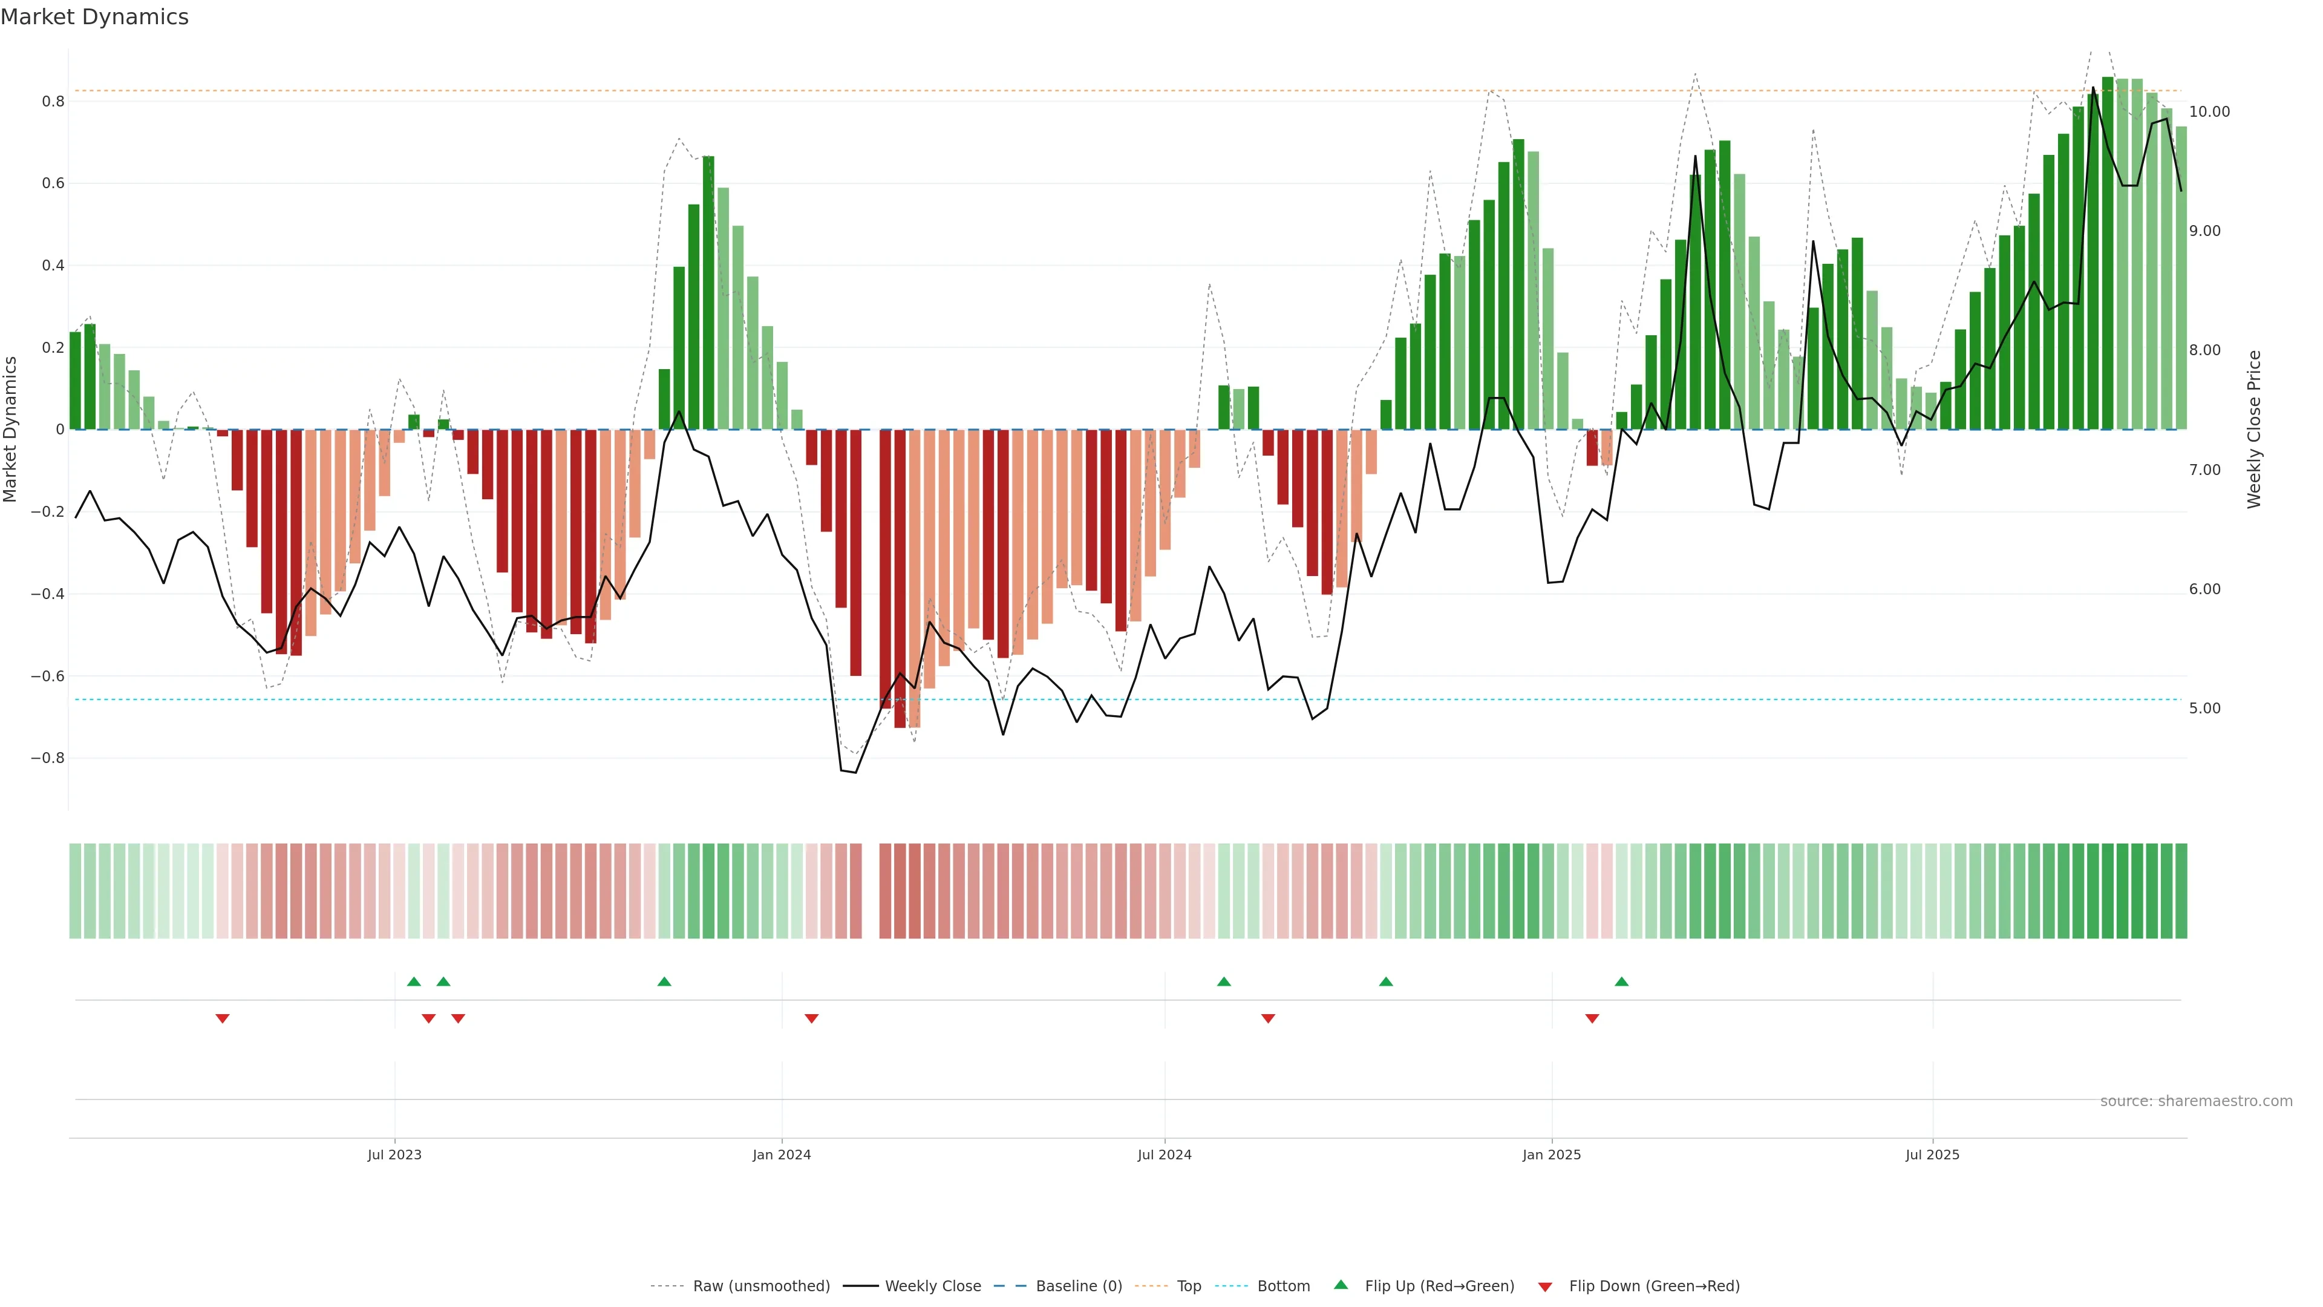The height and width of the screenshot is (1307, 2323).
Task: Click the Weekly Close Price axis title
Action: [2253, 430]
